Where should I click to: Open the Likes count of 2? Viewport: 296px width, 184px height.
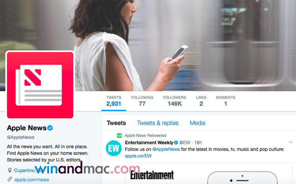tap(201, 101)
